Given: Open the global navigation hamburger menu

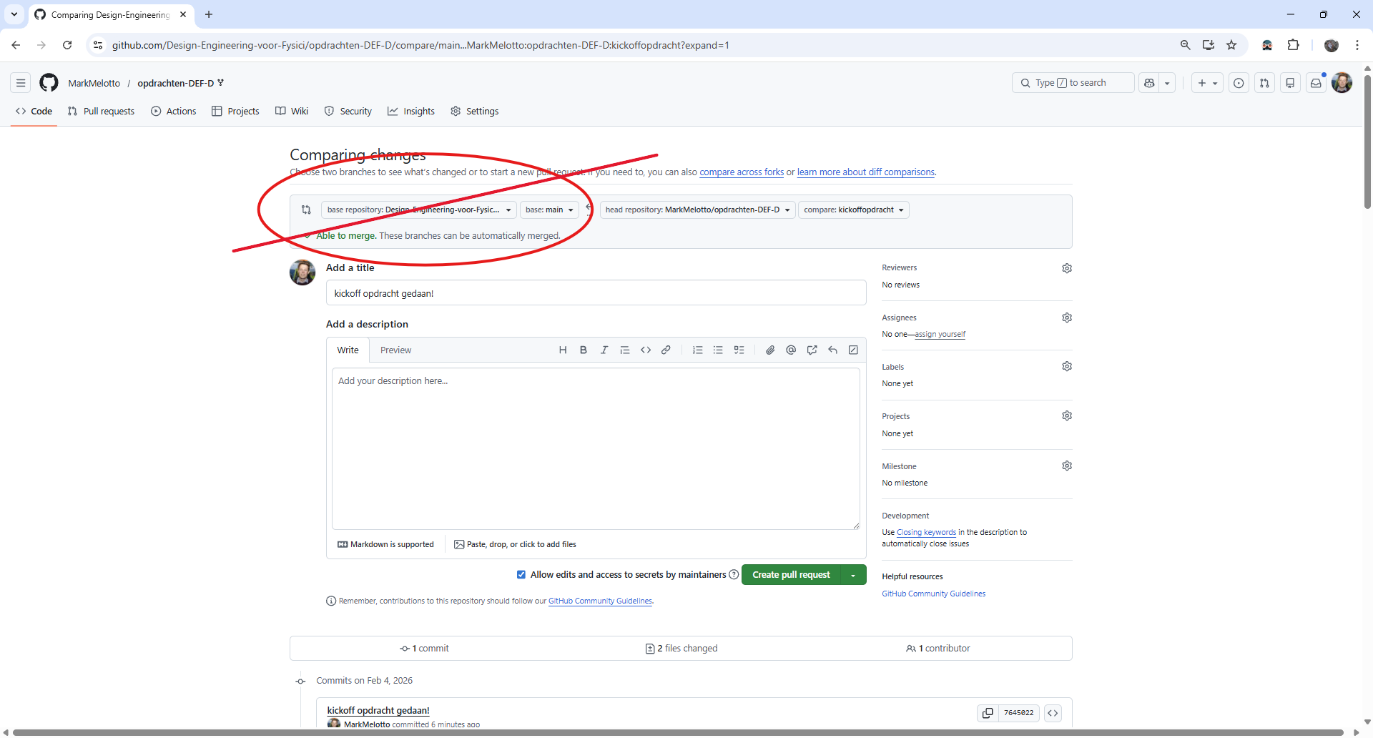Looking at the screenshot, I should [x=21, y=83].
